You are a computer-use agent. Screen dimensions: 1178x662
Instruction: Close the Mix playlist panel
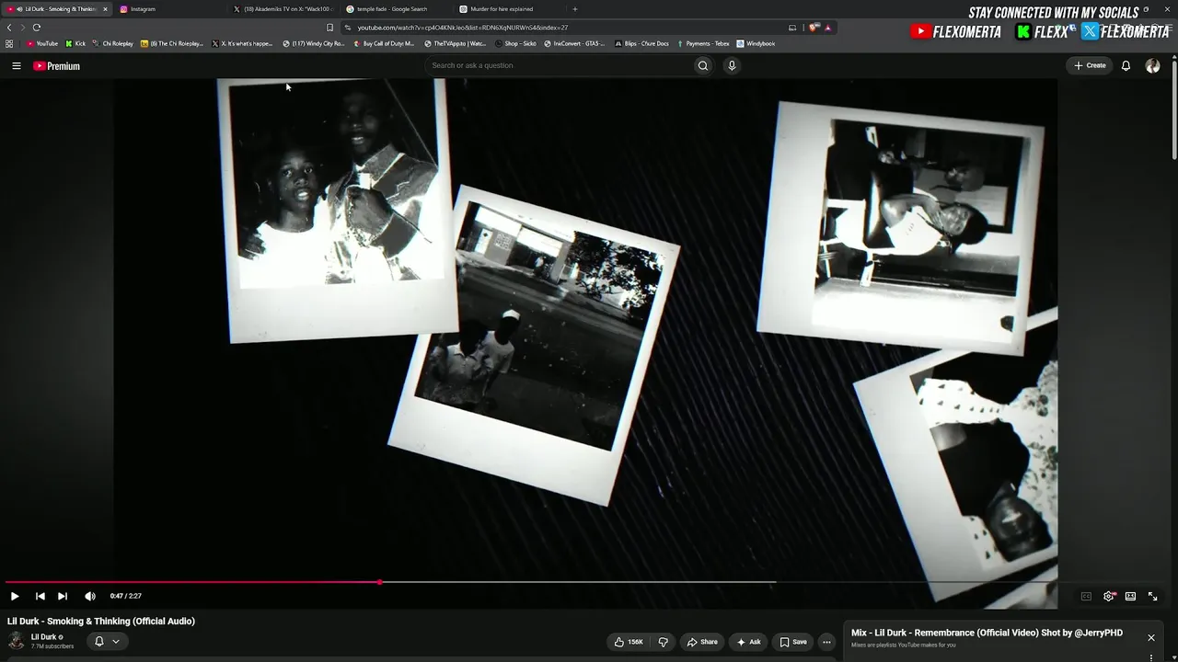coord(1150,637)
